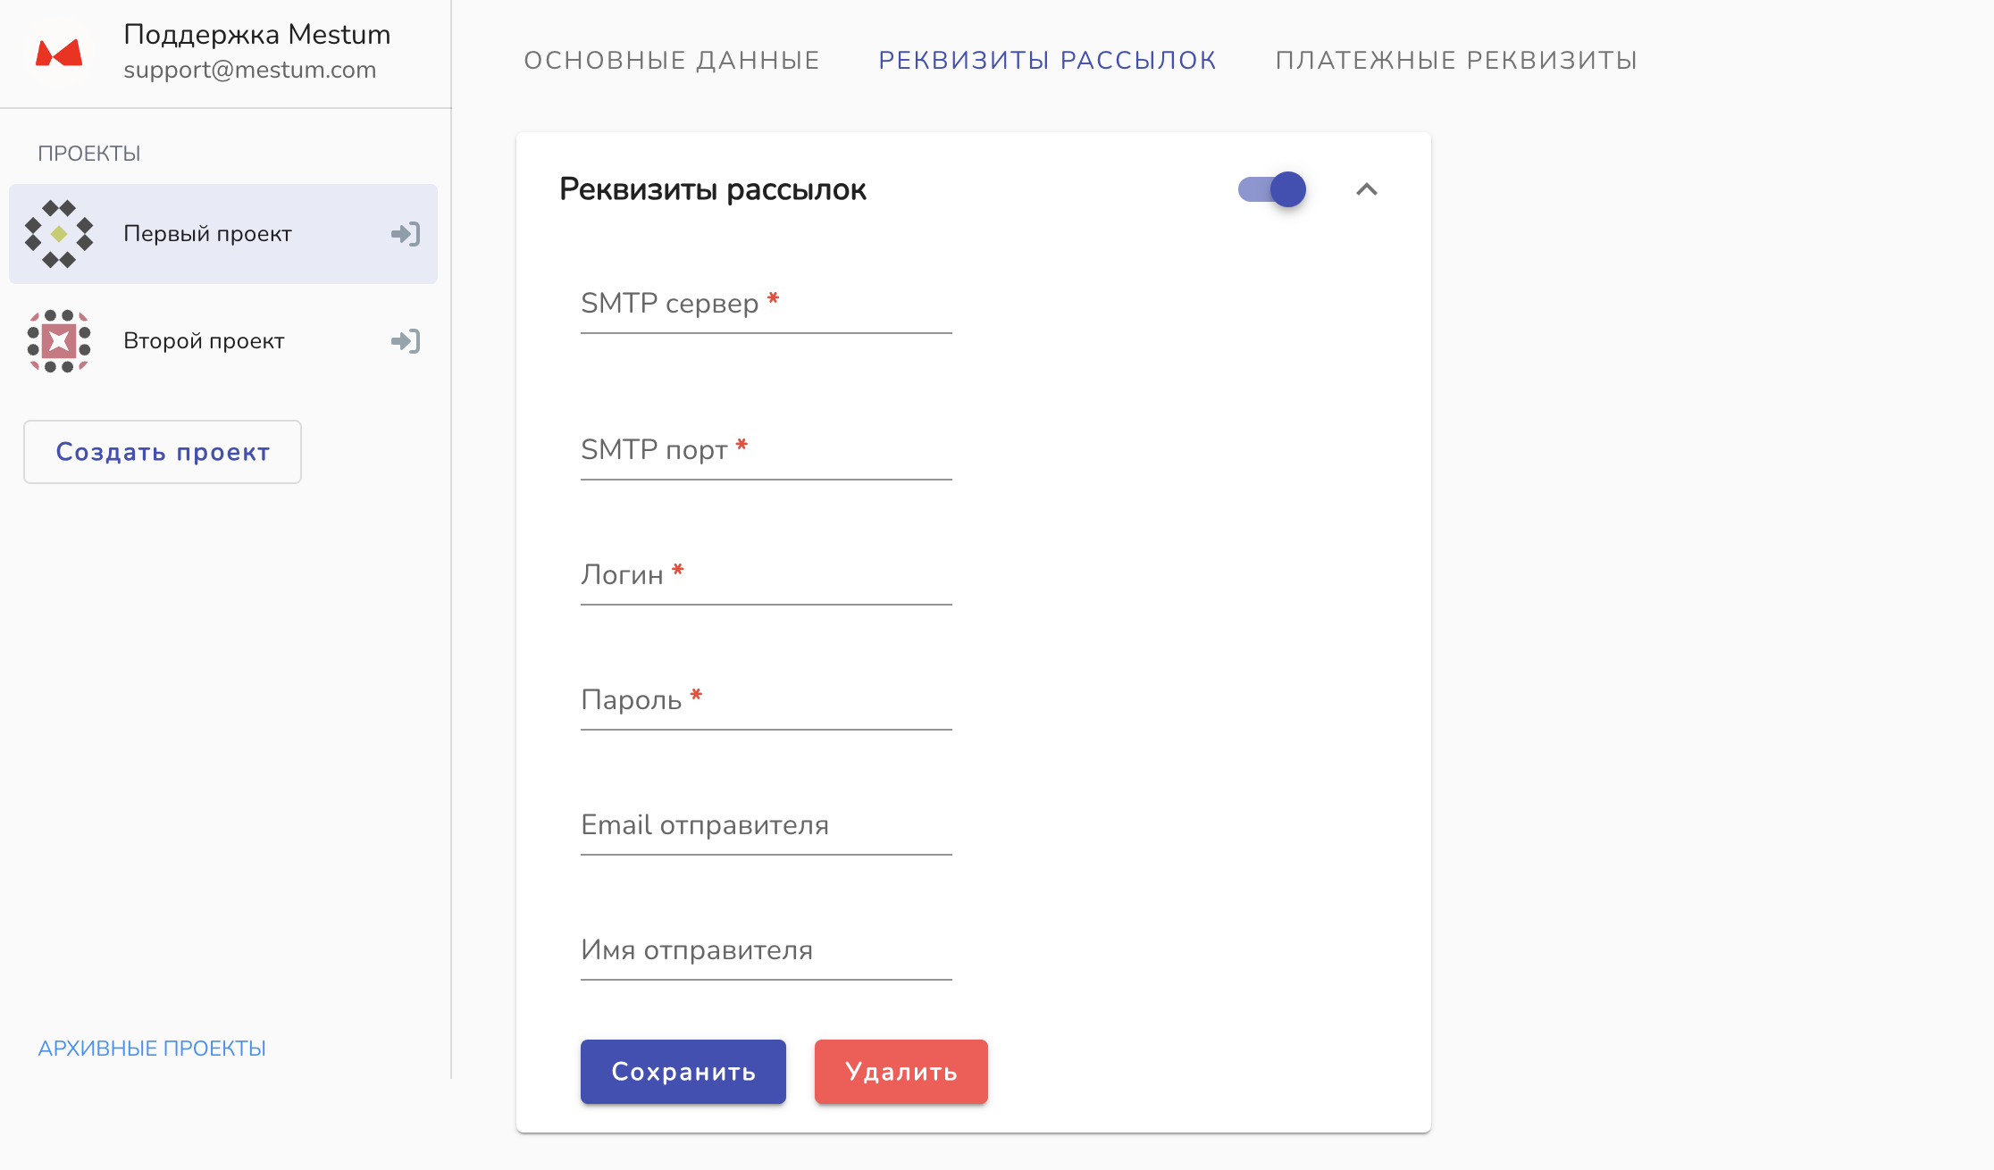Select the Реквизиты рассылок tab
1994x1170 pixels.
pyautogui.click(x=1047, y=60)
